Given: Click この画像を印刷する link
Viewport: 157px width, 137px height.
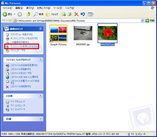Looking at the screenshot, I should click(20, 42).
